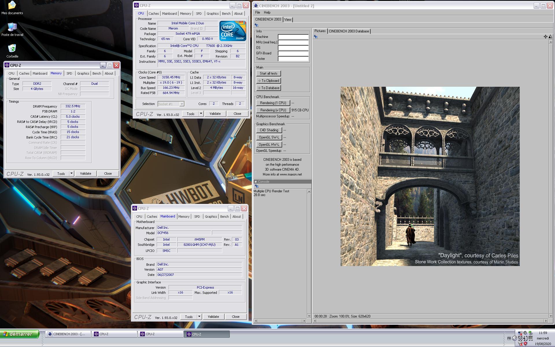The width and height of the screenshot is (555, 347).
Task: Click Start all tests button
Action: tap(269, 73)
